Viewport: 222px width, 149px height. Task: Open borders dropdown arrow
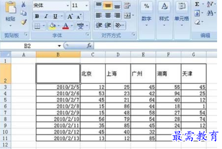coord(44,26)
